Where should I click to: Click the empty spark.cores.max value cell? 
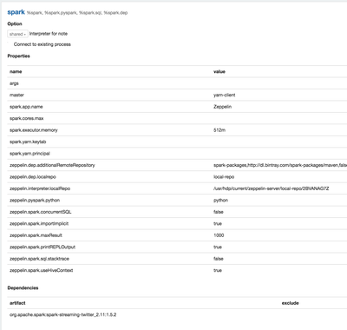pyautogui.click(x=279, y=118)
